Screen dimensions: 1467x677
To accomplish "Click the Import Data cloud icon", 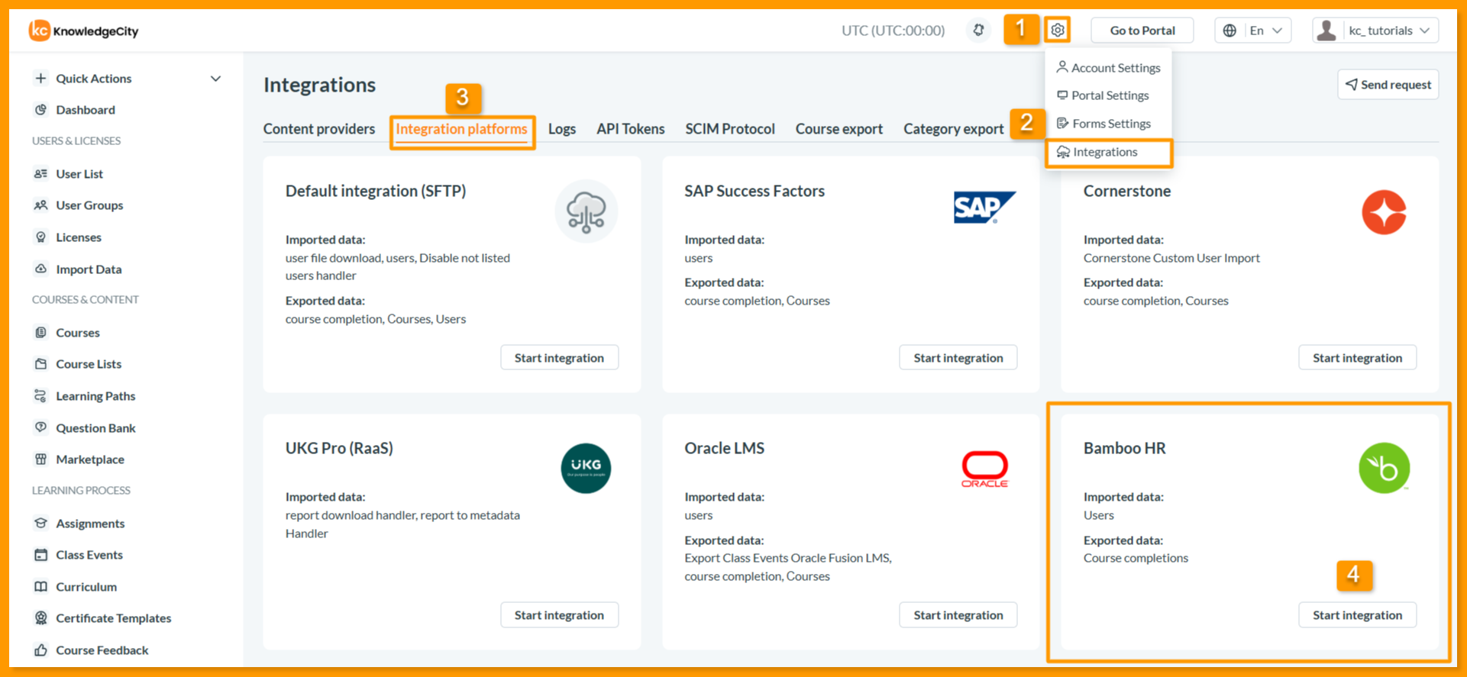I will click(41, 269).
